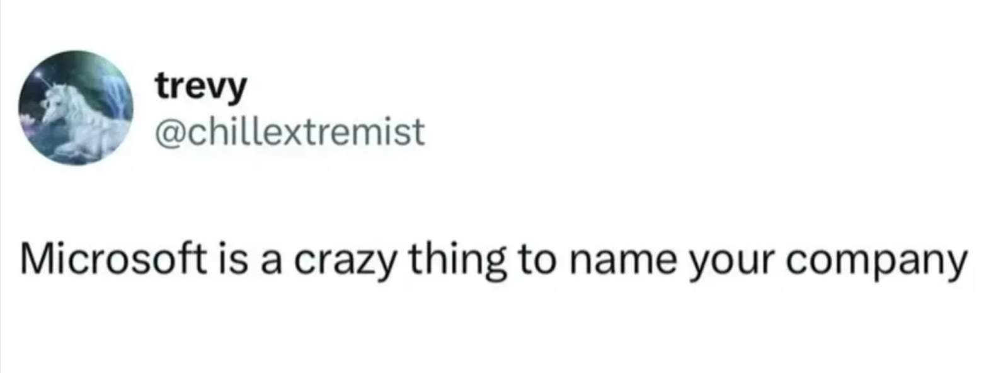Viewport: 1008px width, 373px height.
Task: Click the waterfall in the avatar background
Action: click(114, 96)
